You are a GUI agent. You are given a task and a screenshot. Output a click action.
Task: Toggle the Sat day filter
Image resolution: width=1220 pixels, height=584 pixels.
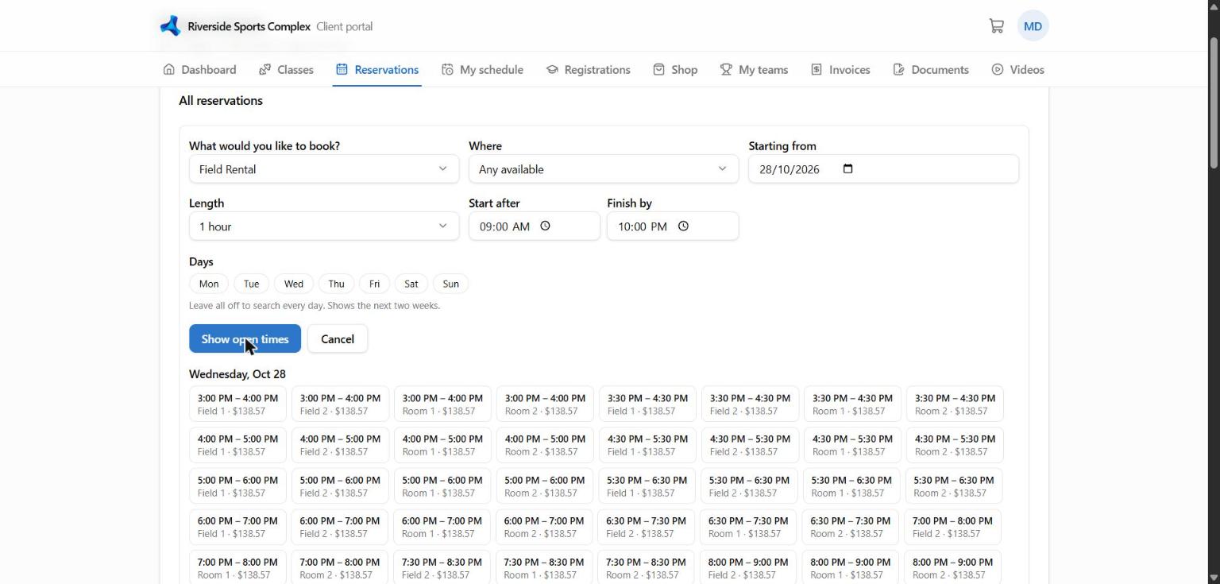[411, 284]
